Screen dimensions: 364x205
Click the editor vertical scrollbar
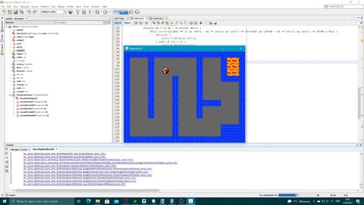[359, 103]
